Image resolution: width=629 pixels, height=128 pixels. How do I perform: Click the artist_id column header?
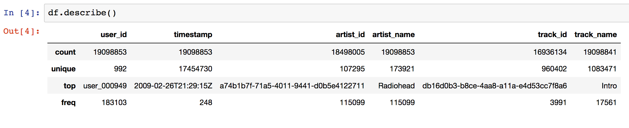(350, 35)
